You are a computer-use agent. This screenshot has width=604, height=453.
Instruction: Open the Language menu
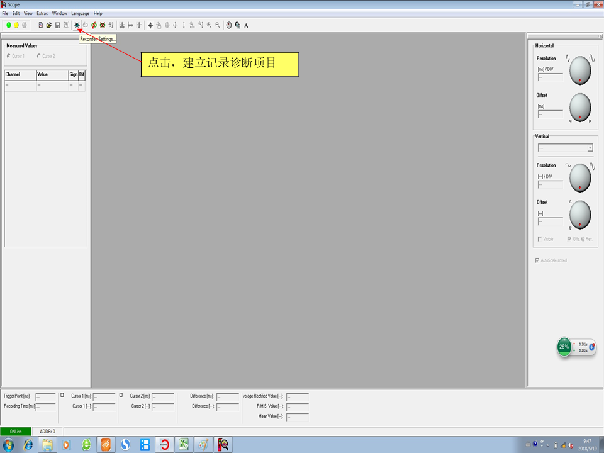click(80, 13)
